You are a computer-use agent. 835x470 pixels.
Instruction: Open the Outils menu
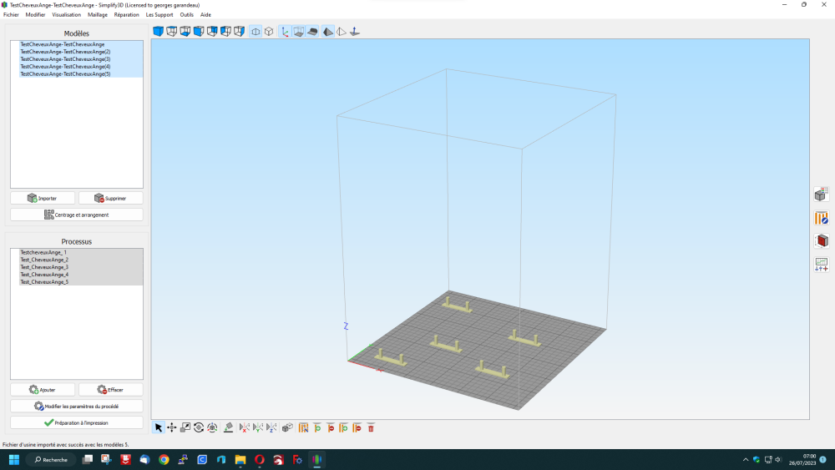click(x=186, y=15)
